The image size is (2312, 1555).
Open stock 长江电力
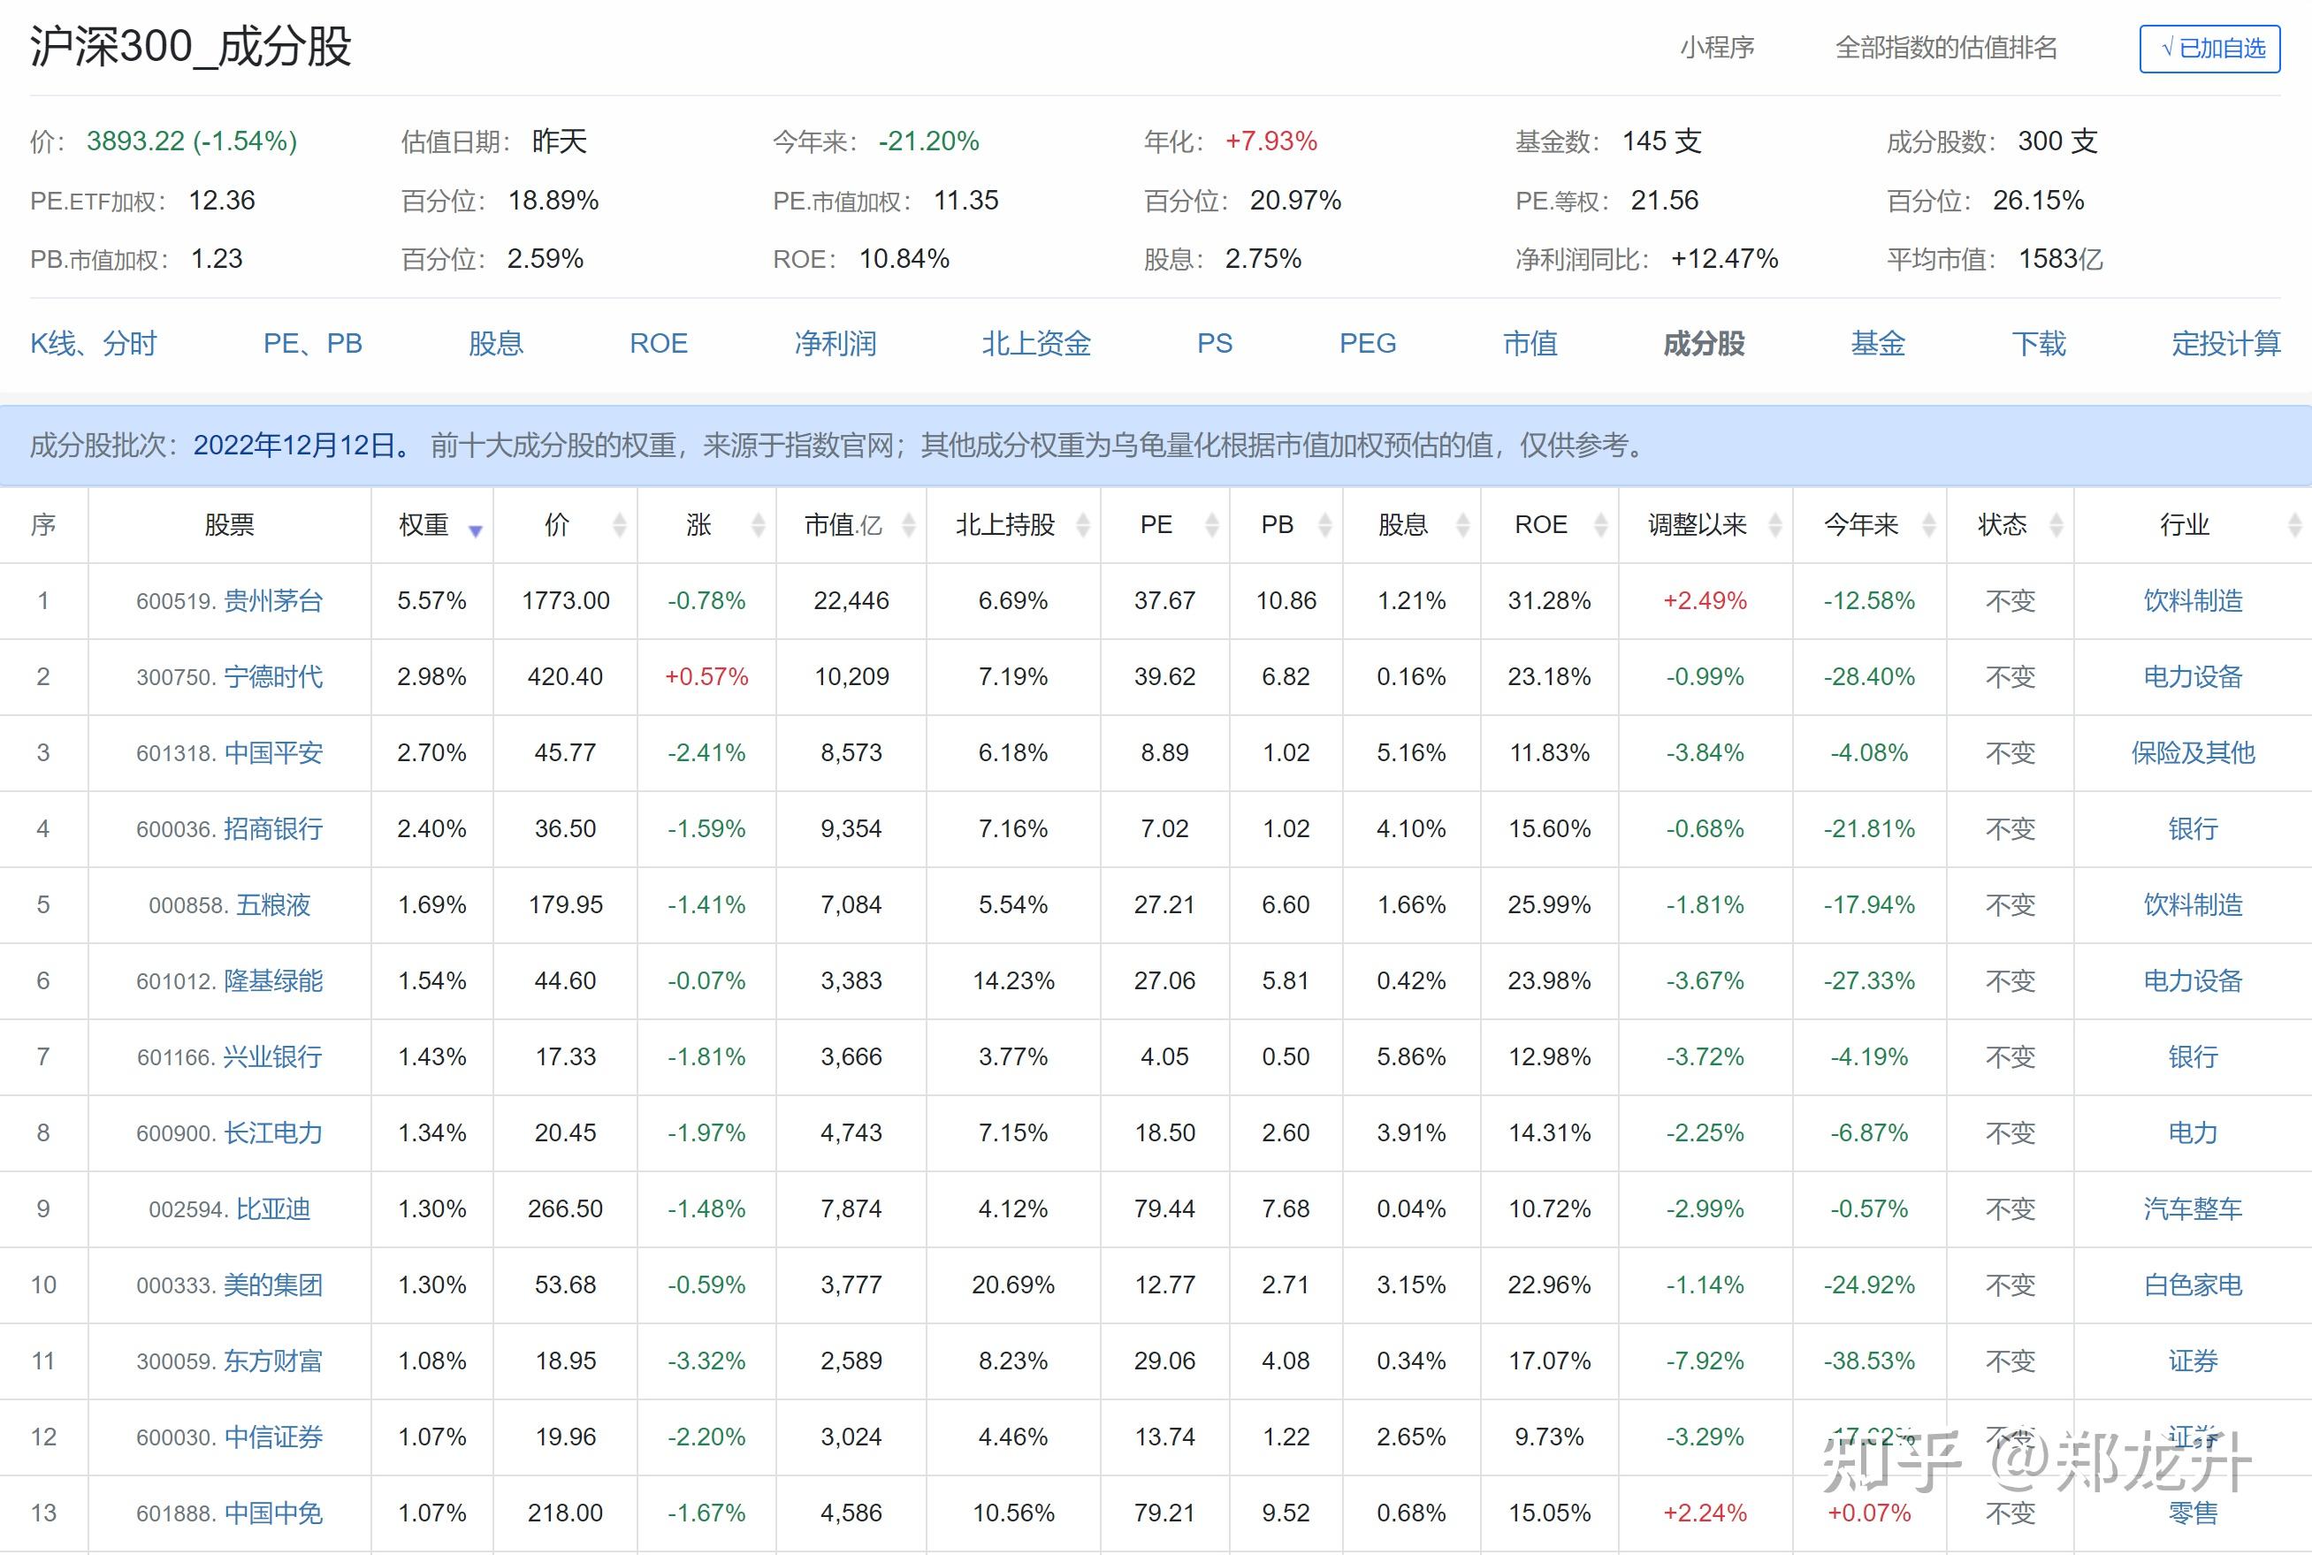pos(273,1132)
